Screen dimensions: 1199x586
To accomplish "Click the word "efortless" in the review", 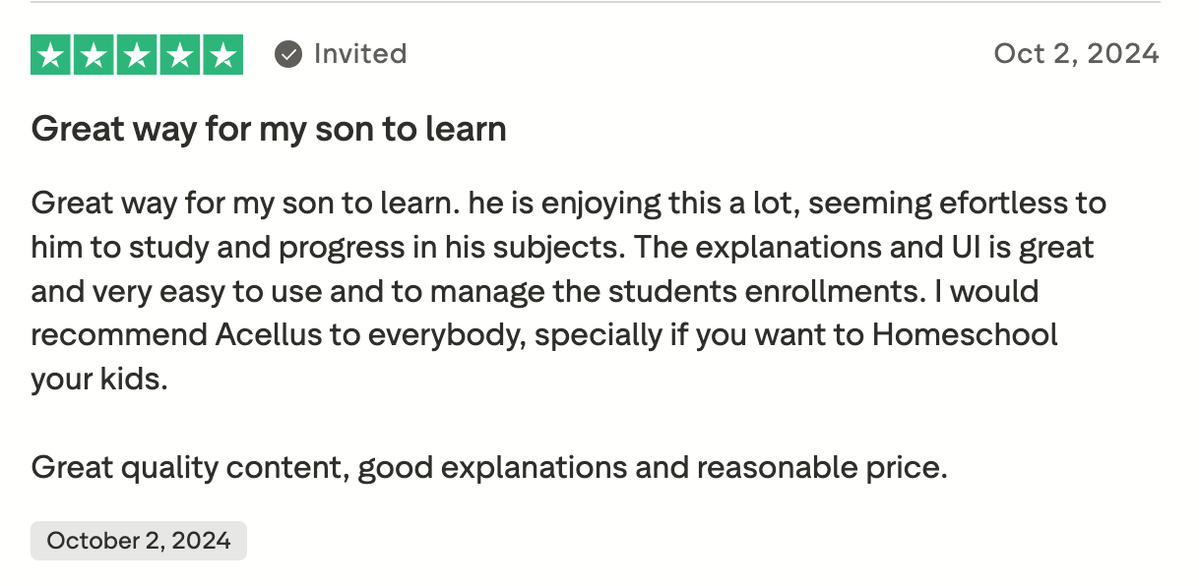I will [x=992, y=204].
